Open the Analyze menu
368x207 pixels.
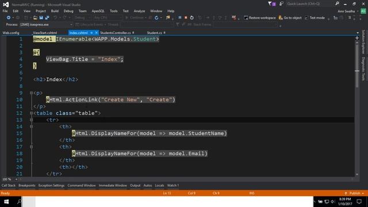click(x=139, y=11)
